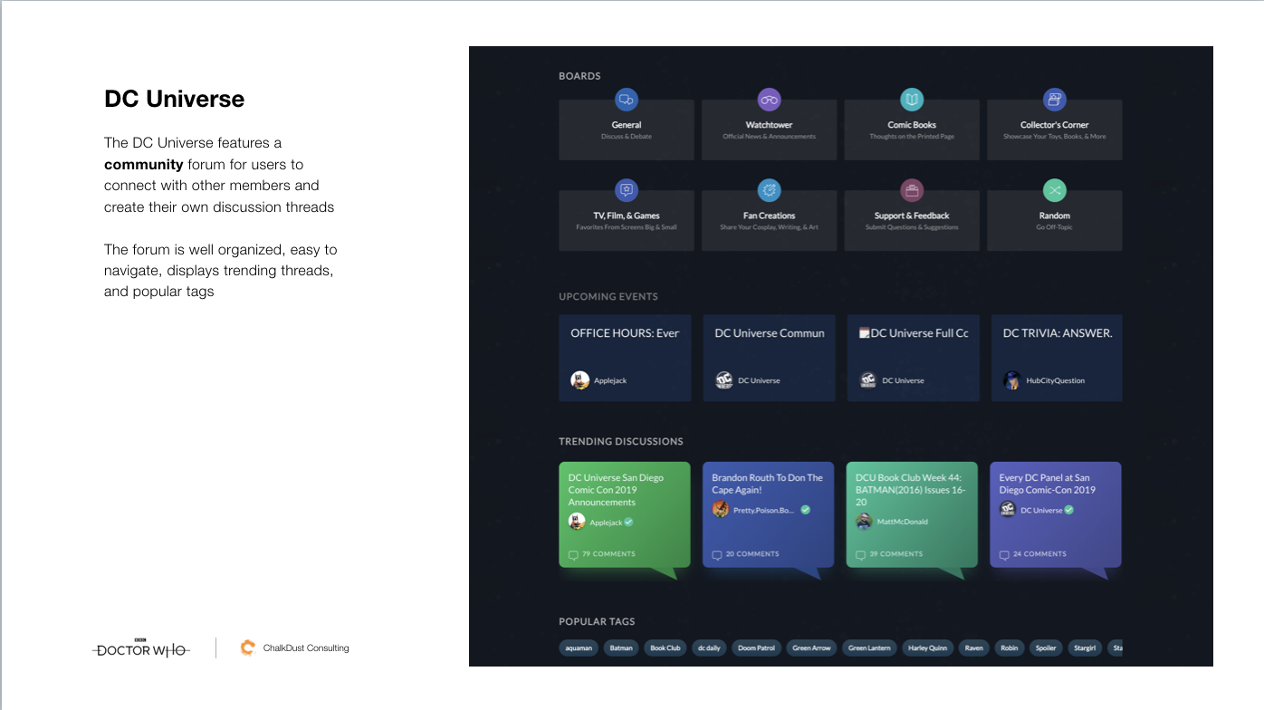This screenshot has width=1264, height=710.
Task: Click the "DC Universe" slide title
Action: 174,99
